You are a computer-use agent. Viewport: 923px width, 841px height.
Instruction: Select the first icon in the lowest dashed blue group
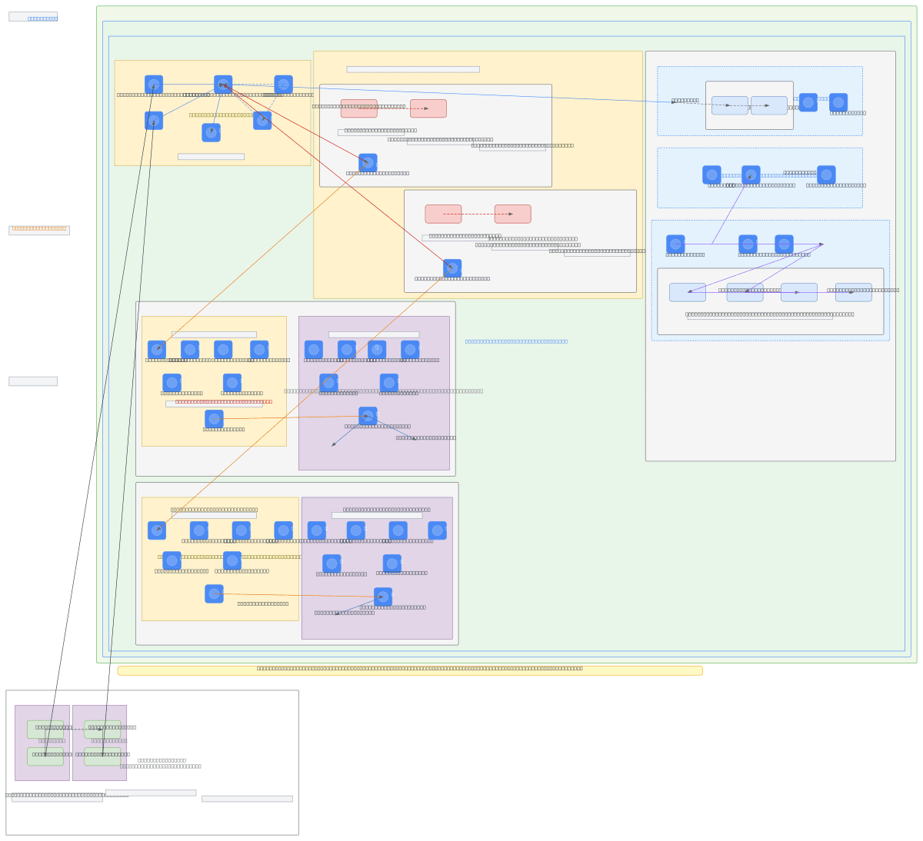[x=675, y=244]
